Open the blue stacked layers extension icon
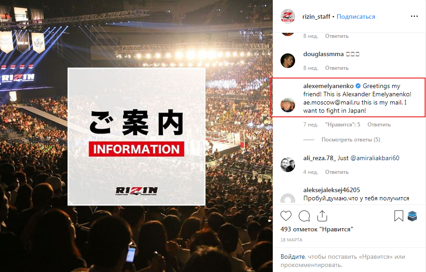 412,216
